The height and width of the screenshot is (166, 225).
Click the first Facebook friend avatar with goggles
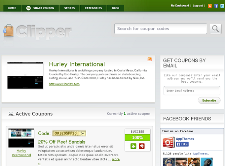(x=169, y=162)
